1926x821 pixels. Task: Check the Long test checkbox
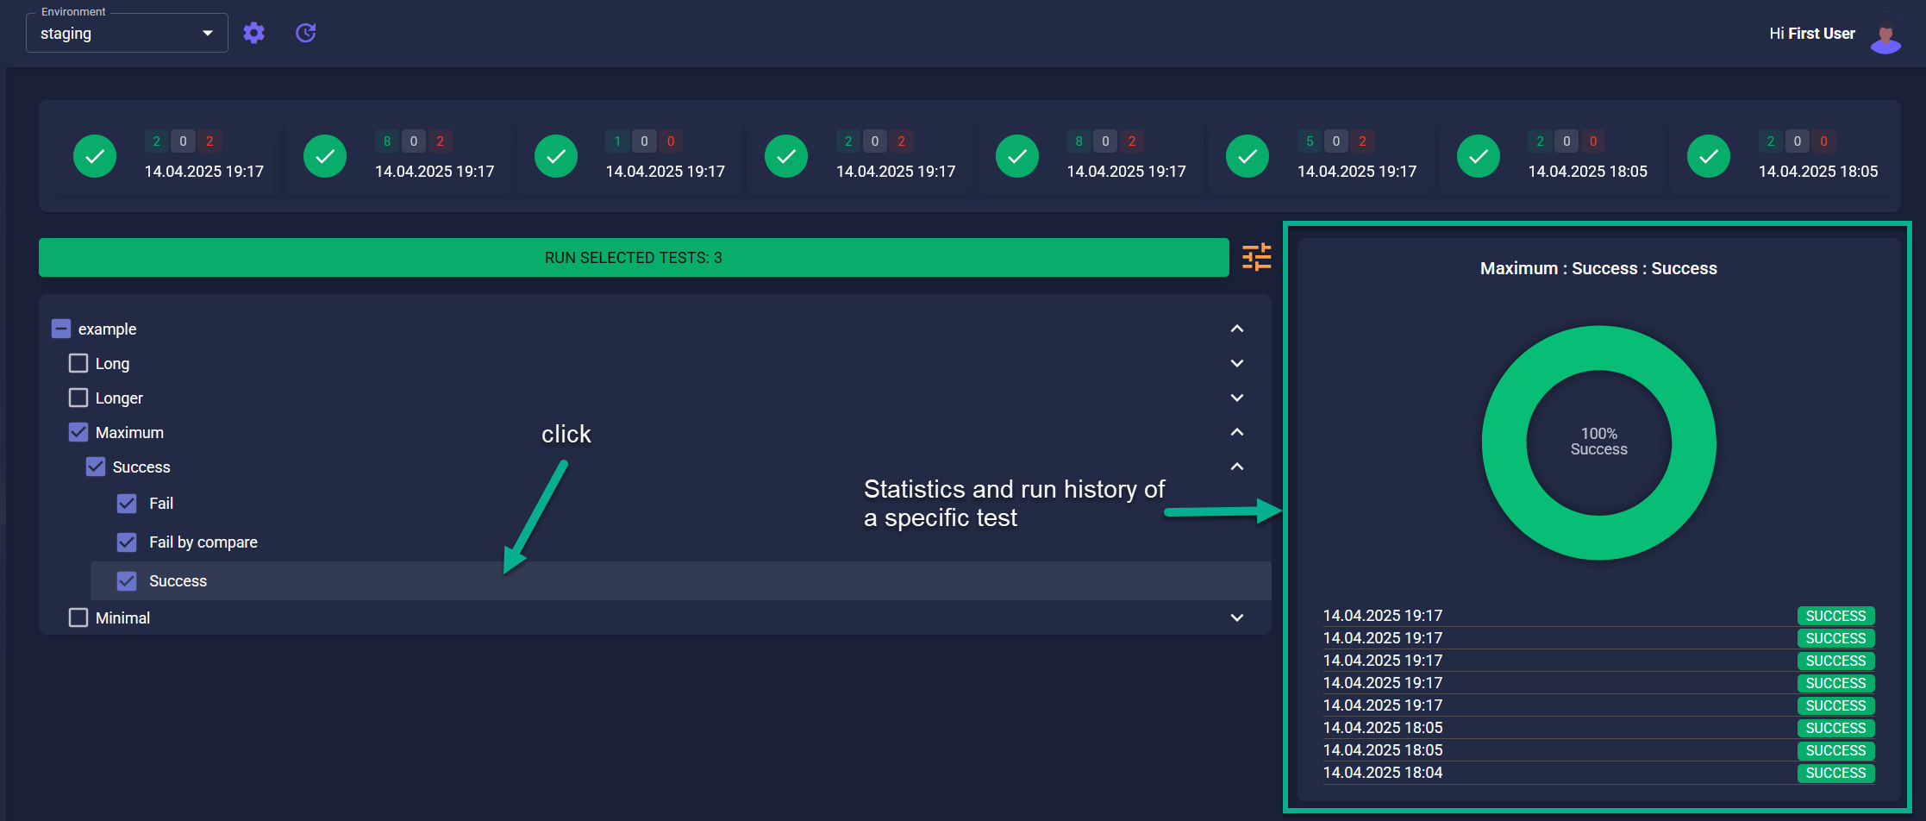pos(78,363)
